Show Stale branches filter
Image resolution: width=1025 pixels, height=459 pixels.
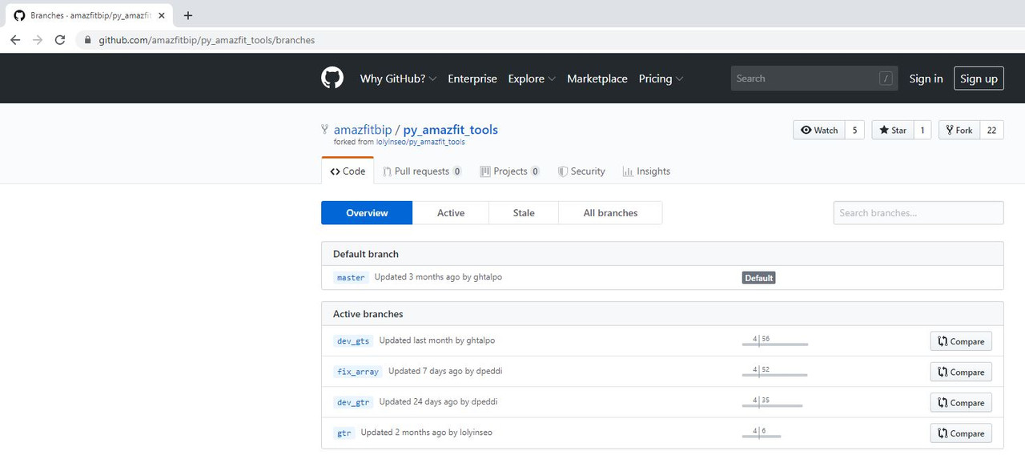click(524, 213)
